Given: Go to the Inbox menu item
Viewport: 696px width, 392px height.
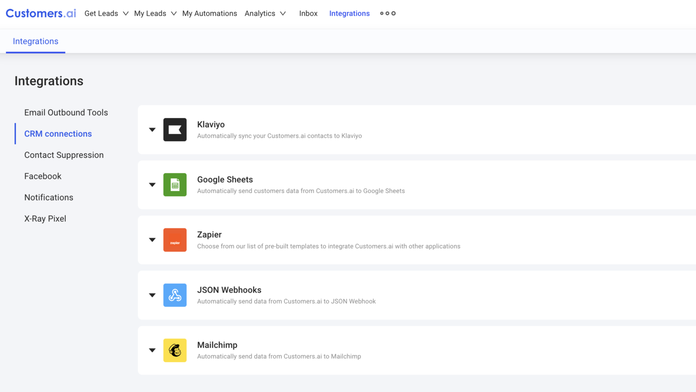Looking at the screenshot, I should (308, 13).
